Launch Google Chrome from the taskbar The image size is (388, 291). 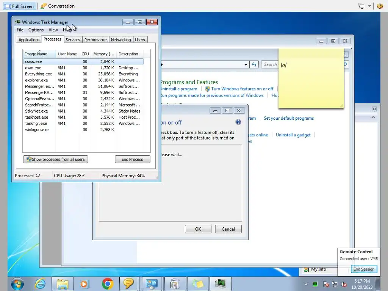[108, 283]
